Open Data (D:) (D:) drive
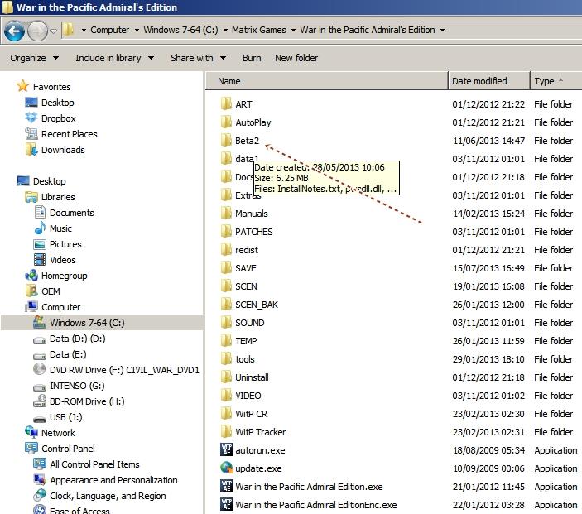The image size is (582, 514). click(70, 339)
